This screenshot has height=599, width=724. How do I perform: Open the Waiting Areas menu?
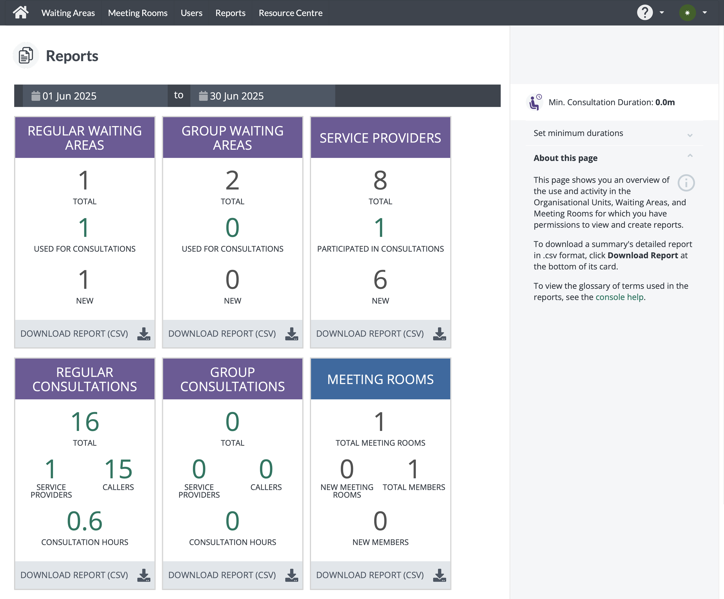tap(68, 13)
